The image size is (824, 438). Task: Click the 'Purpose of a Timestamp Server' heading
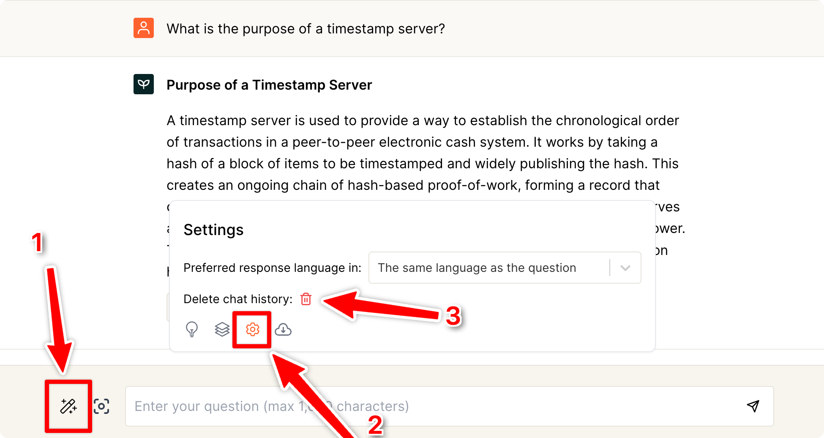[269, 85]
